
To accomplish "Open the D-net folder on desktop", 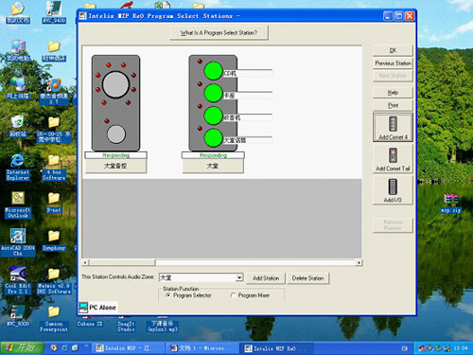I will coord(54,203).
